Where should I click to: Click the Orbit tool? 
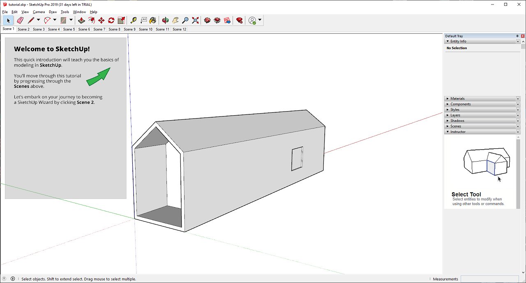[165, 21]
